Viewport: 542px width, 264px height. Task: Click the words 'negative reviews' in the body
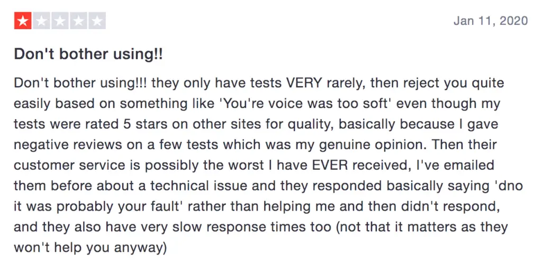point(68,145)
